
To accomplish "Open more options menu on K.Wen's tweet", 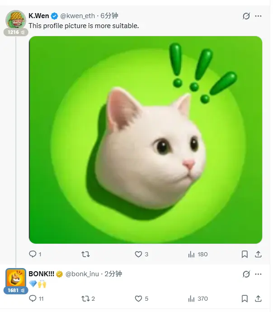I will click(258, 16).
